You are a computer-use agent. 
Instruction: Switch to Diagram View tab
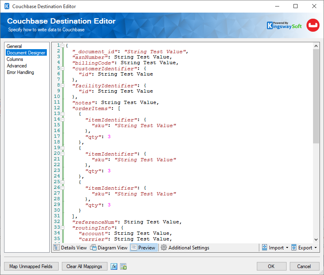point(109,248)
